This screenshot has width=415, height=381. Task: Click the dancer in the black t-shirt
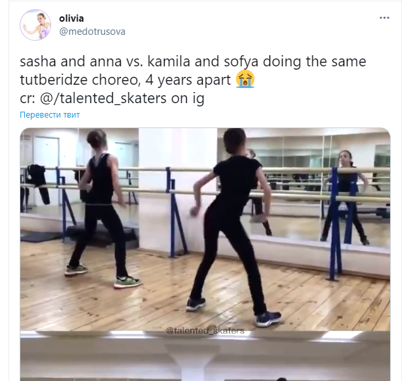(x=232, y=225)
